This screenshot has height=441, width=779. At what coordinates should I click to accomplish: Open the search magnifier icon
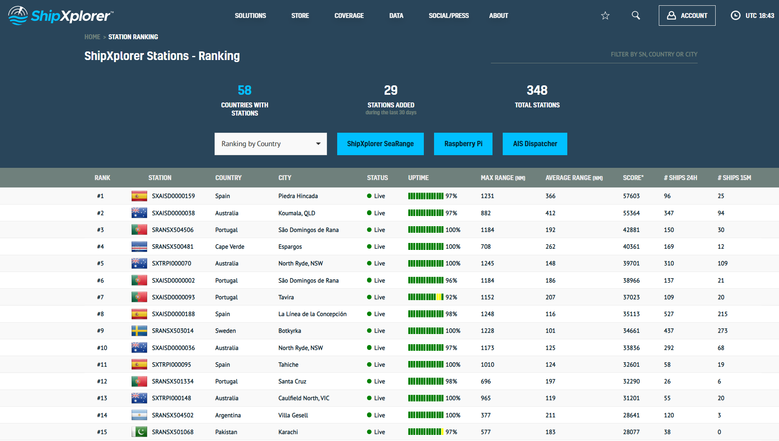tap(636, 16)
